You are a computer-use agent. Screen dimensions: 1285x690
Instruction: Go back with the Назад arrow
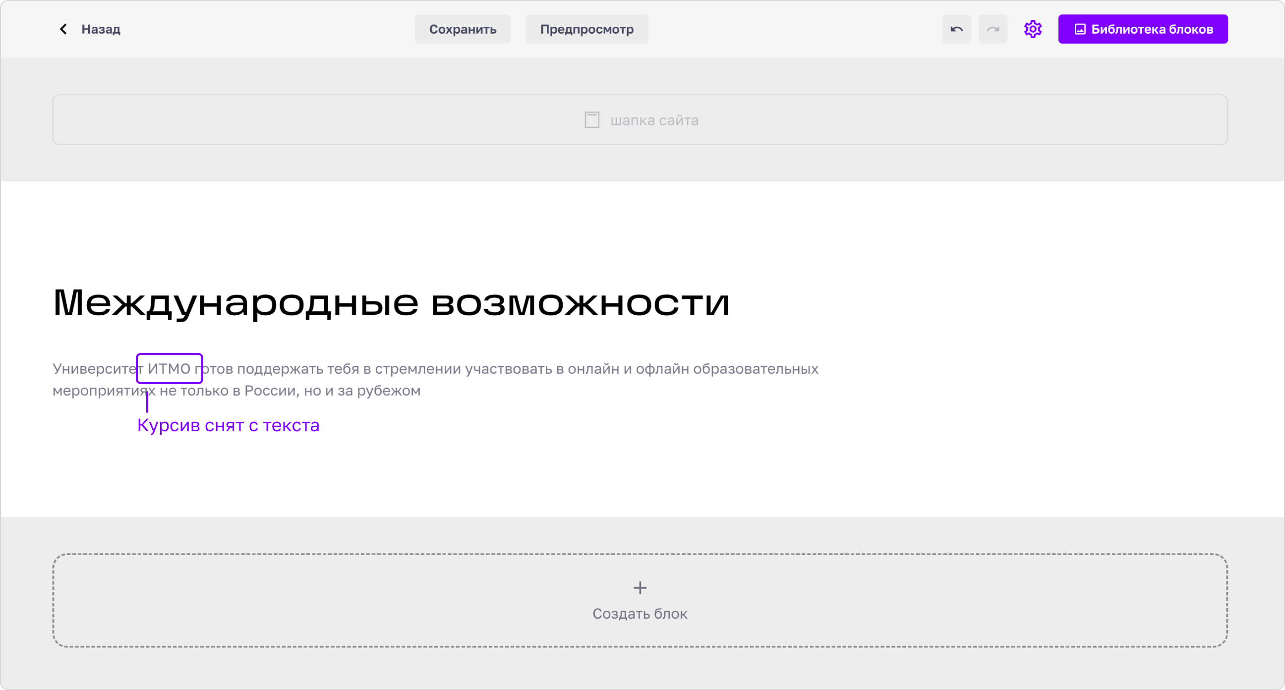pos(63,29)
